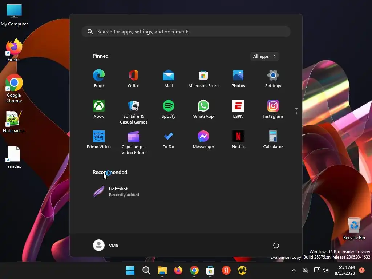Launch Spotify from pinned apps

(169, 109)
